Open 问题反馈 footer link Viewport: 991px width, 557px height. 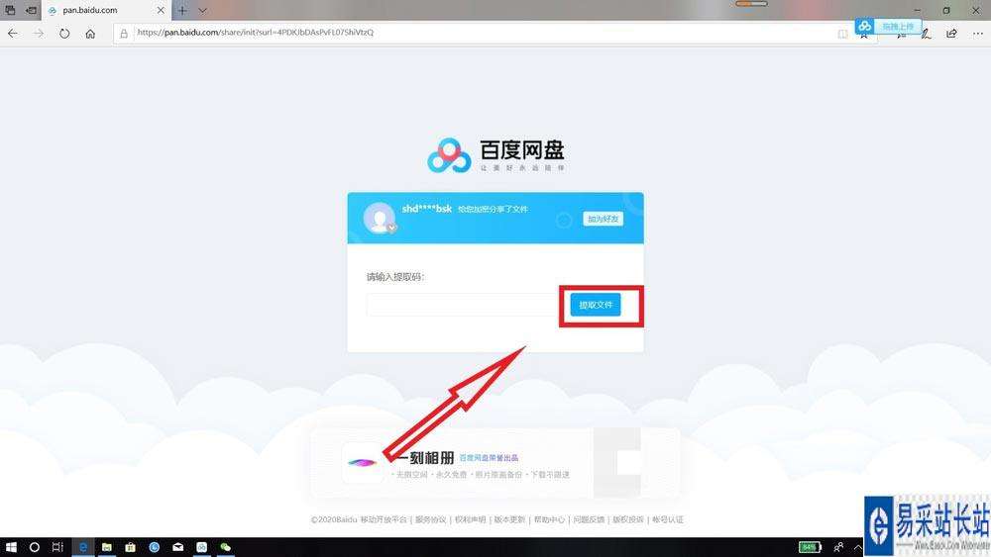pos(589,519)
